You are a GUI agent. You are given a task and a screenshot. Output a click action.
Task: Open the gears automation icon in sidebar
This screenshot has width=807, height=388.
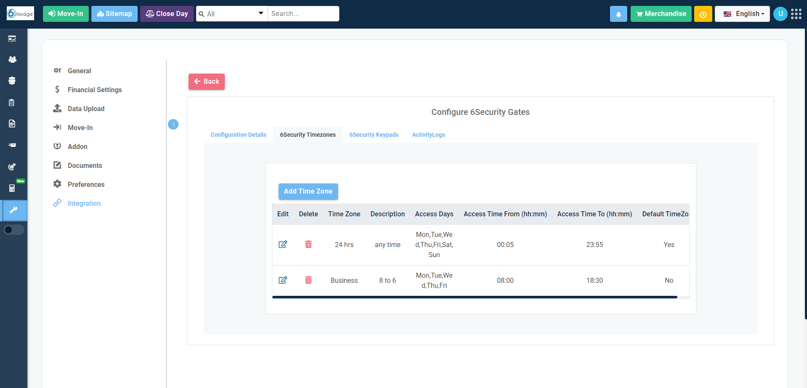click(12, 167)
